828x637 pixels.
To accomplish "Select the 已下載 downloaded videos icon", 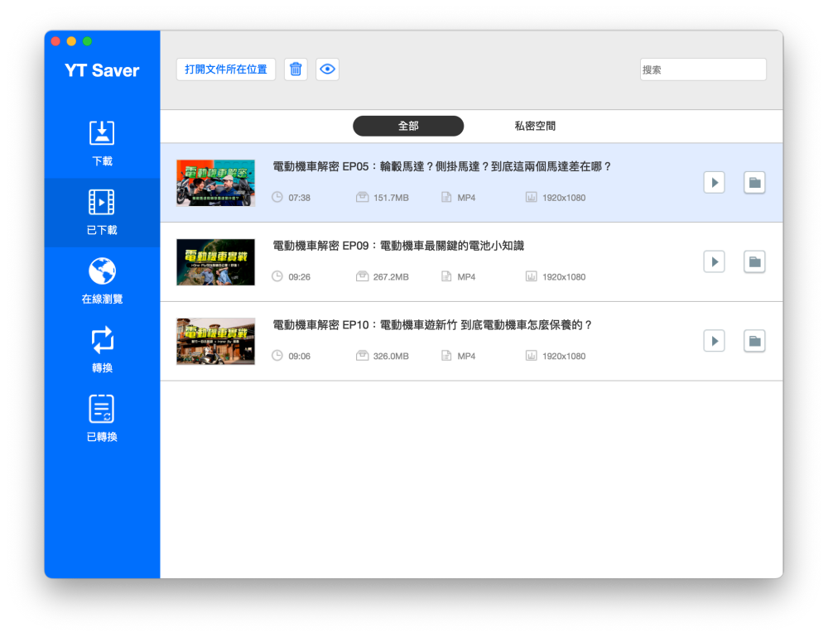I will (x=102, y=203).
